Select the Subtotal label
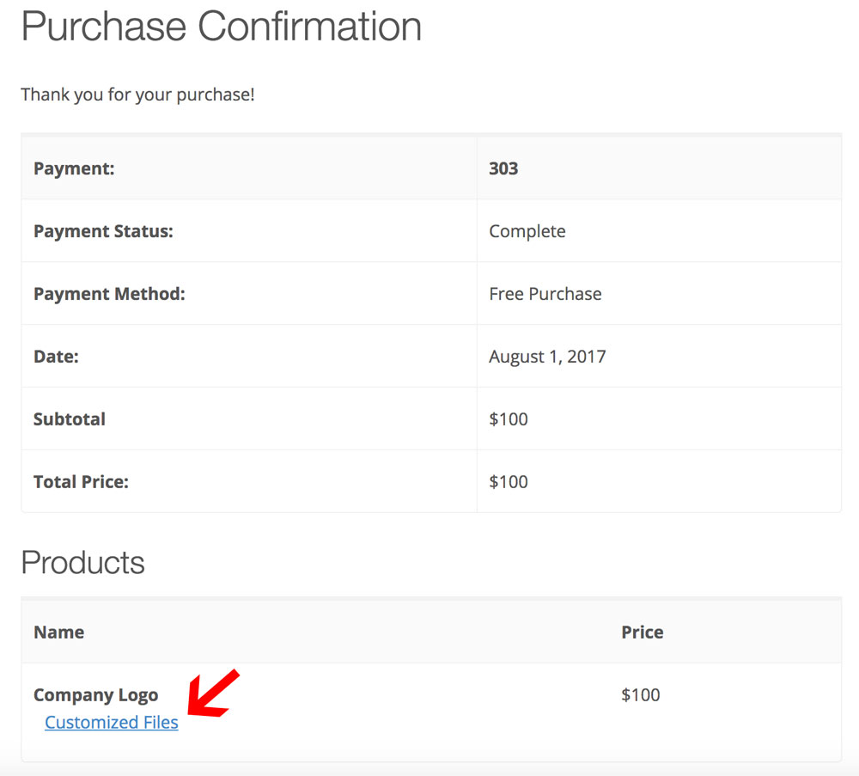This screenshot has height=776, width=859. [70, 419]
